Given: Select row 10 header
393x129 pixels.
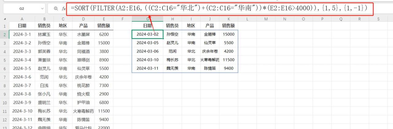Looking at the screenshot, I should click(5, 103).
